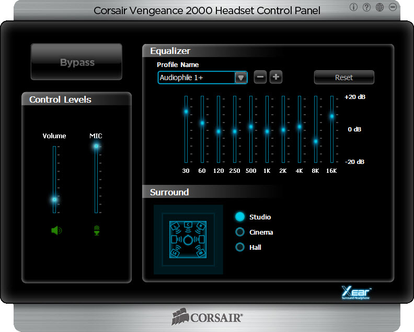Click the help question mark icon
This screenshot has height=332, width=414.
click(x=366, y=7)
